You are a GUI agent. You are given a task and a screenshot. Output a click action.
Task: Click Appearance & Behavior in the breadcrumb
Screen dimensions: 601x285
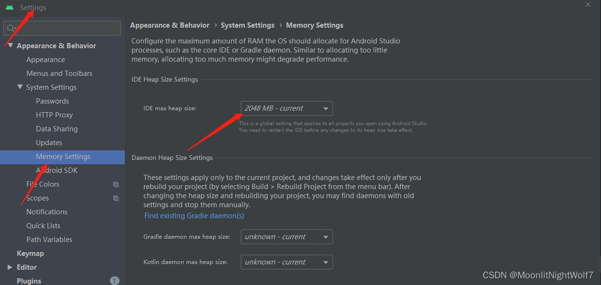coord(170,25)
